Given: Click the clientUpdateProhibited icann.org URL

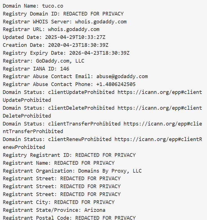Looking at the screenshot, I should [160, 92].
